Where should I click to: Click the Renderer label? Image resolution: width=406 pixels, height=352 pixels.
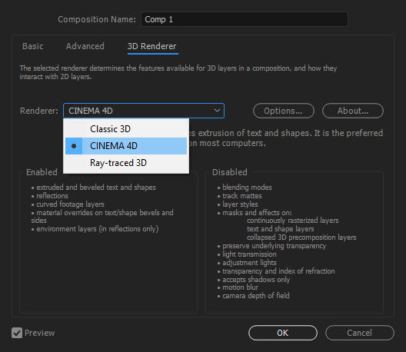coord(39,111)
